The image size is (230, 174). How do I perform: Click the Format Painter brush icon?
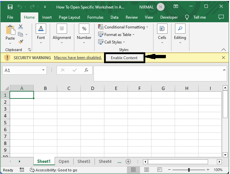point(21,42)
